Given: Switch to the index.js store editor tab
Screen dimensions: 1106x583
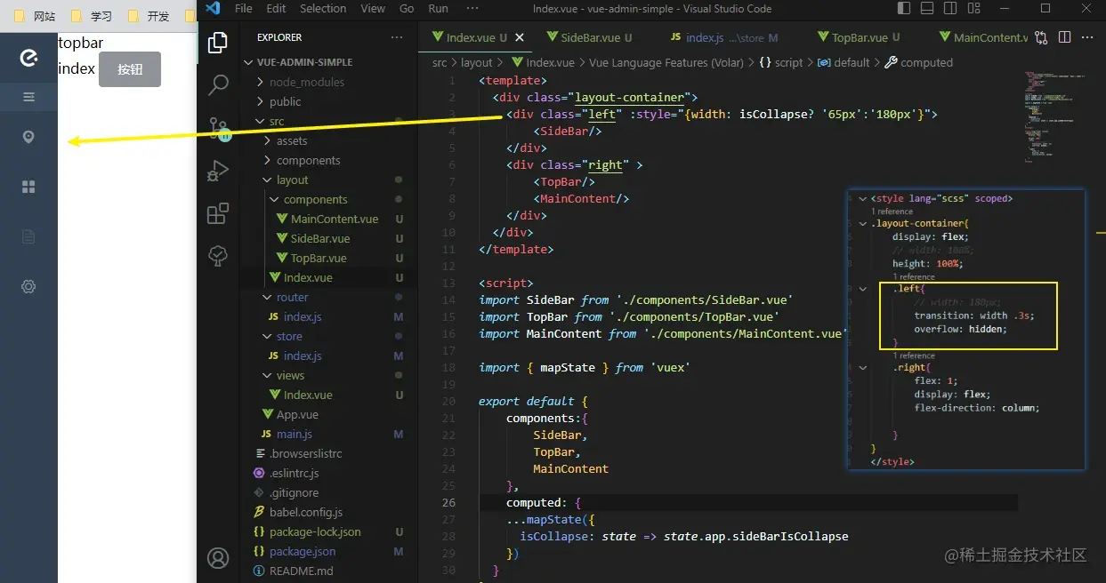Looking at the screenshot, I should click(723, 37).
